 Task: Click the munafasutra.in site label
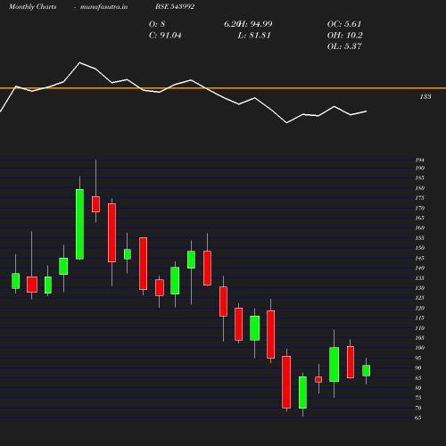tap(103, 7)
